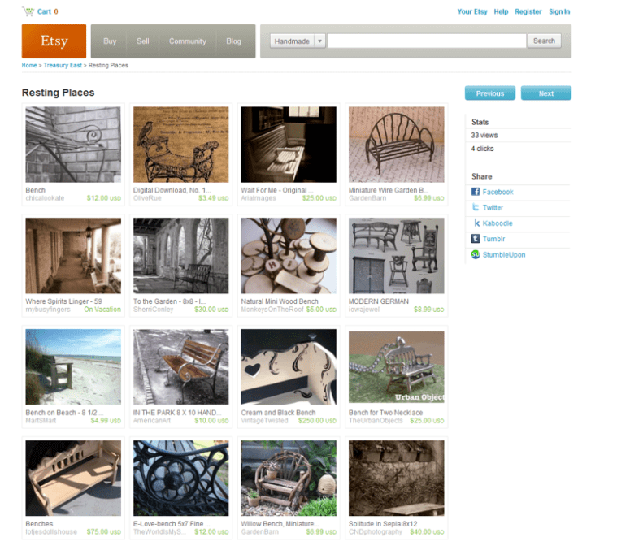Click the Tumblr share icon

coord(476,239)
